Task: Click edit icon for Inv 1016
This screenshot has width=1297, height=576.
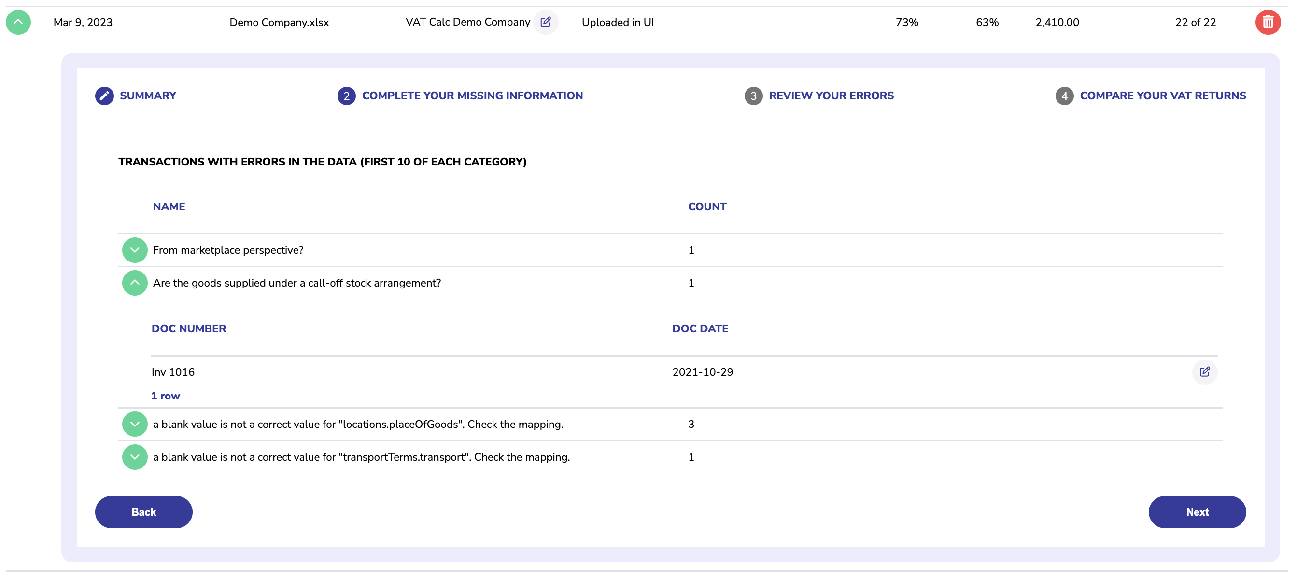Action: (x=1204, y=372)
